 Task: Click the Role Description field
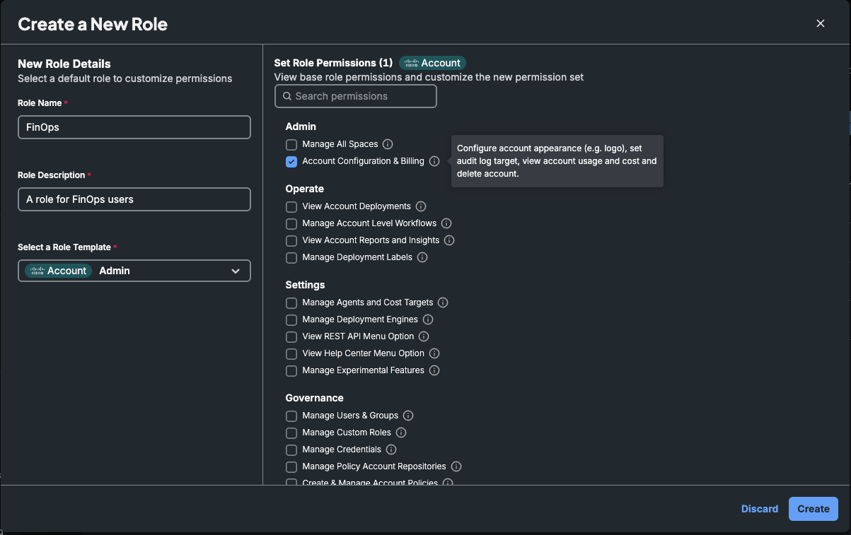134,199
